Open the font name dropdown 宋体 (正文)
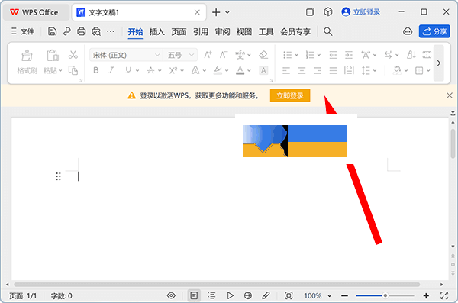The height and width of the screenshot is (303, 458). [126, 55]
